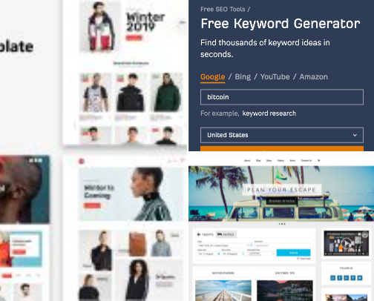Click the blue Search button for flights
374x301 pixels.
pyautogui.click(x=293, y=253)
